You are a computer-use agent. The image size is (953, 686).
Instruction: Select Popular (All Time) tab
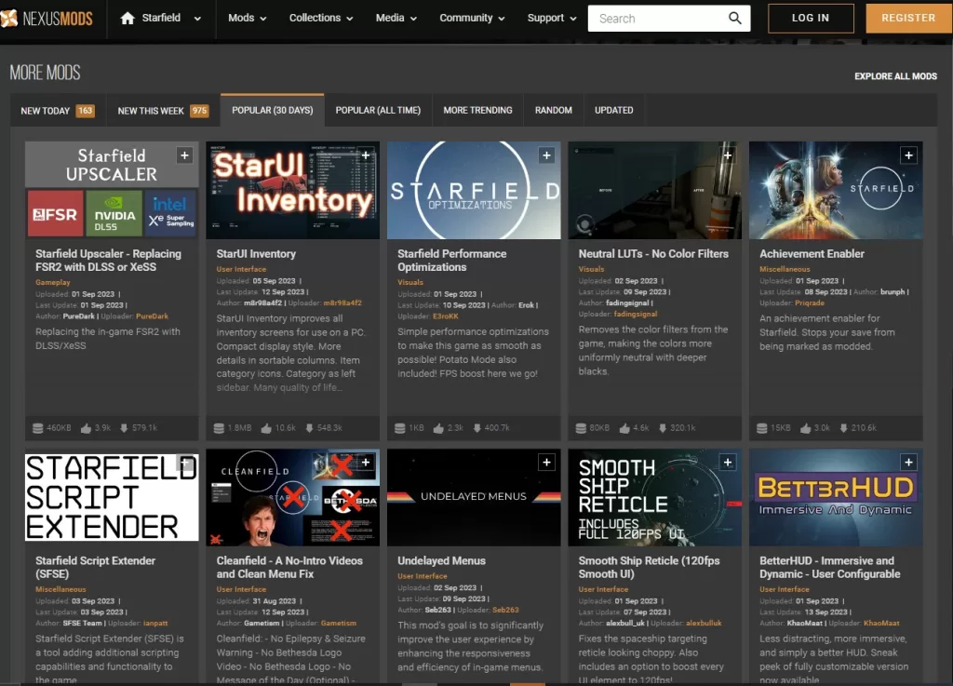(378, 110)
